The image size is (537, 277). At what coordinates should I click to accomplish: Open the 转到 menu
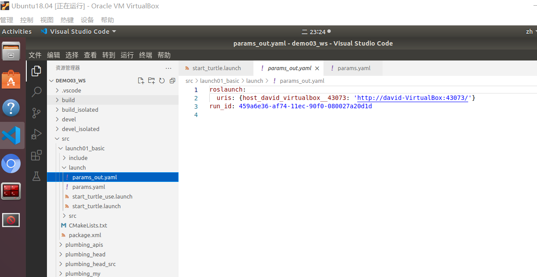pyautogui.click(x=109, y=55)
